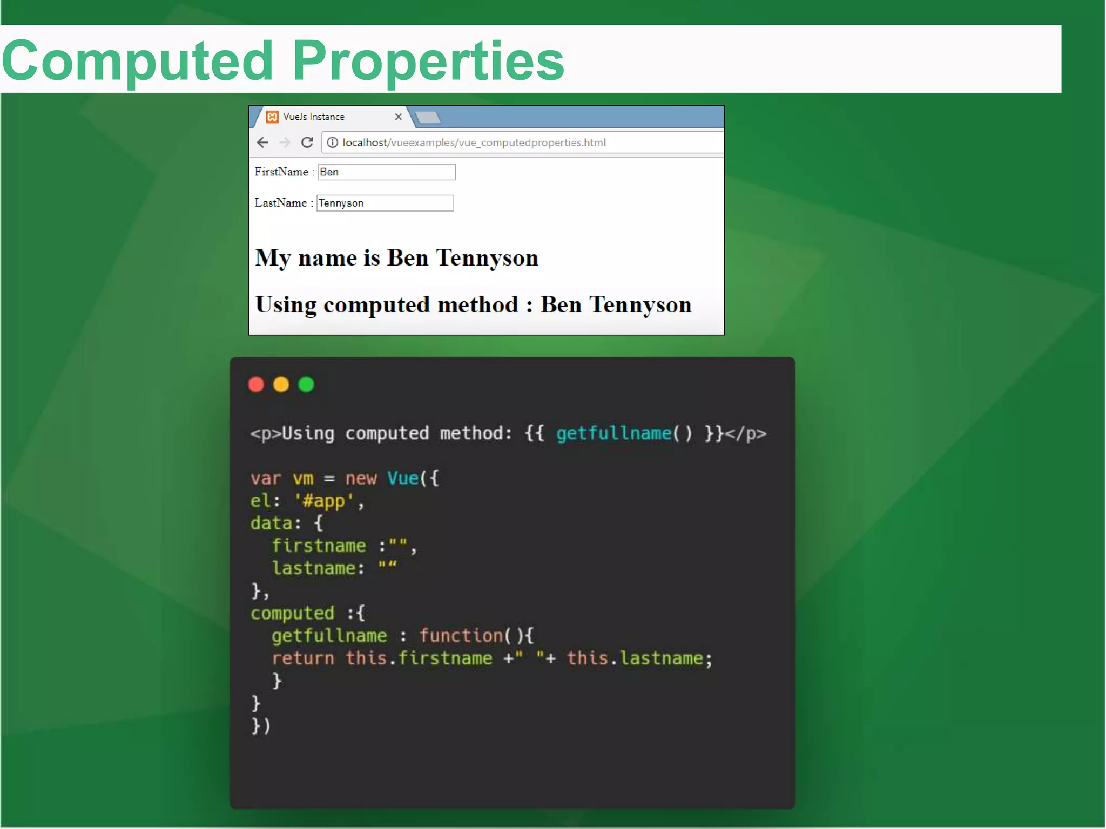Click the green dot on code window
Screen dimensions: 1106x829
point(306,384)
